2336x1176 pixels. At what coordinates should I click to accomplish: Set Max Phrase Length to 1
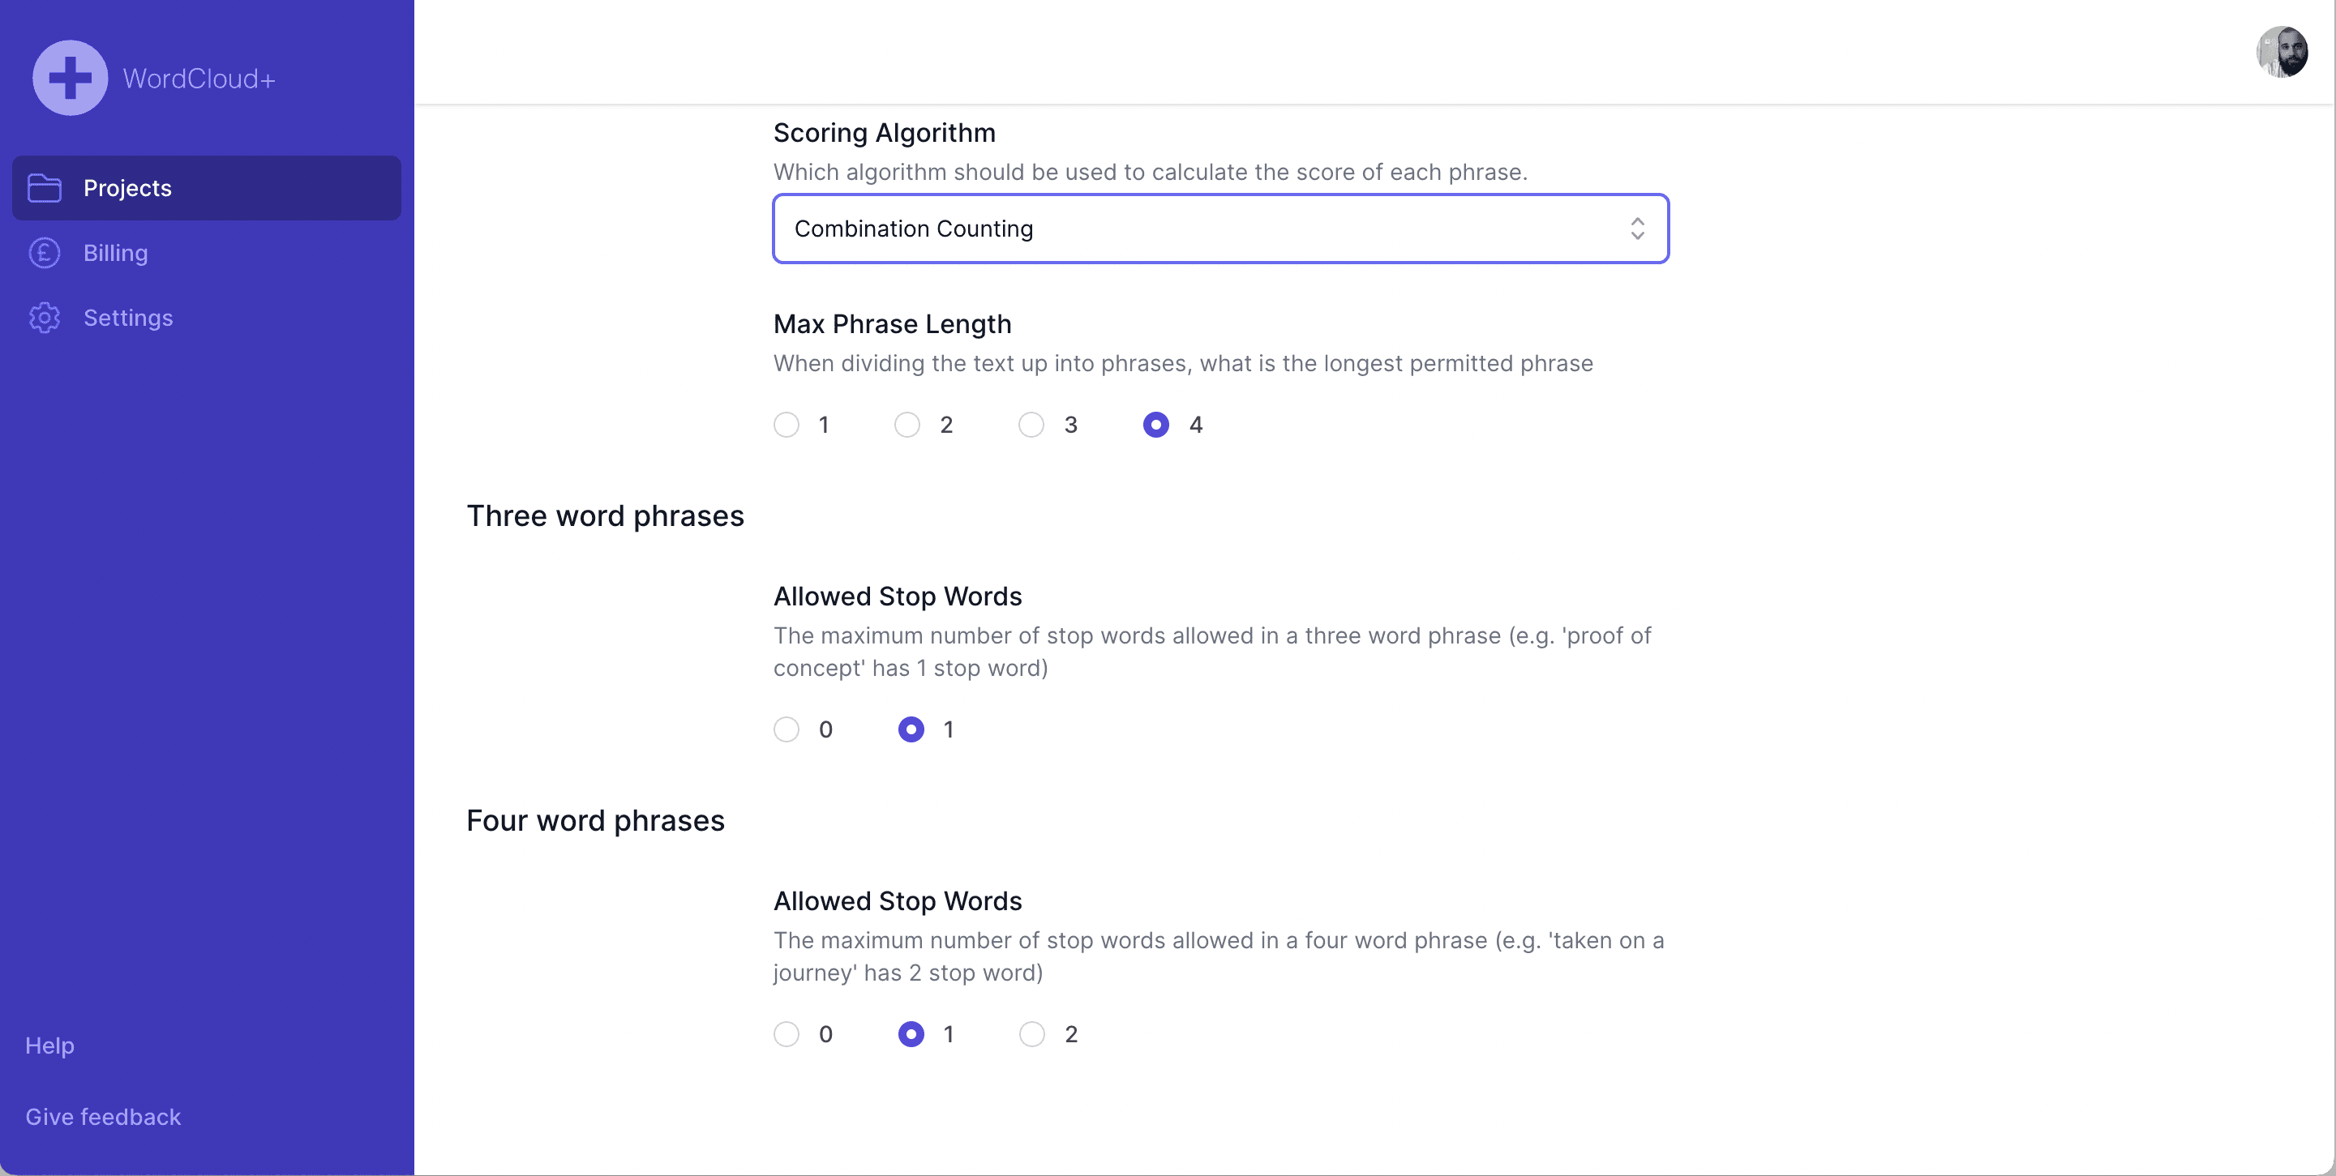[787, 425]
